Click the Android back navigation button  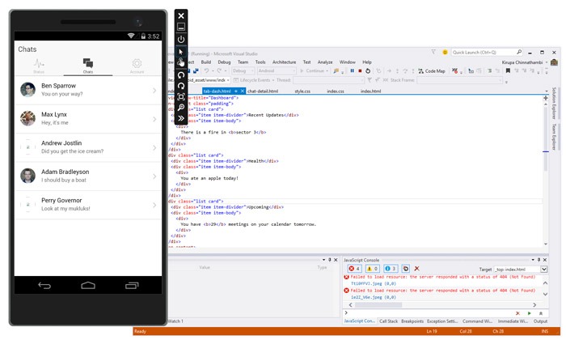(x=44, y=286)
